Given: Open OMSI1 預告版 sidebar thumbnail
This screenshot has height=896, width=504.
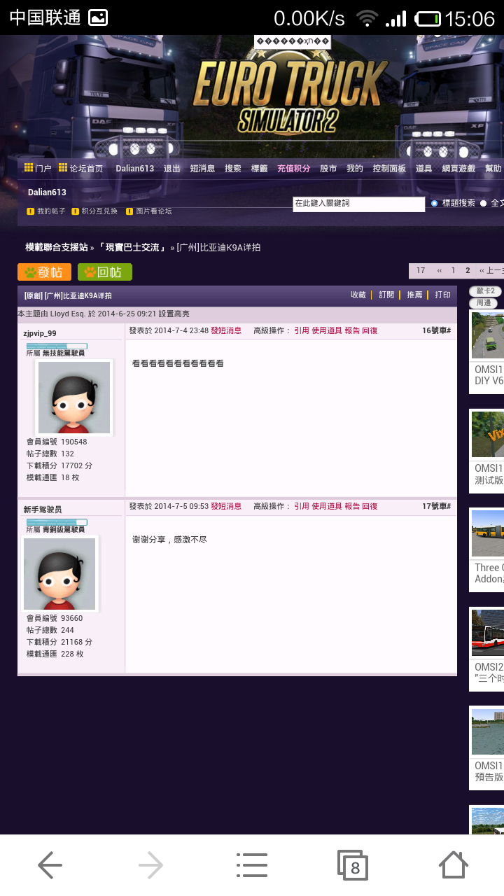Looking at the screenshot, I should pyautogui.click(x=487, y=732).
